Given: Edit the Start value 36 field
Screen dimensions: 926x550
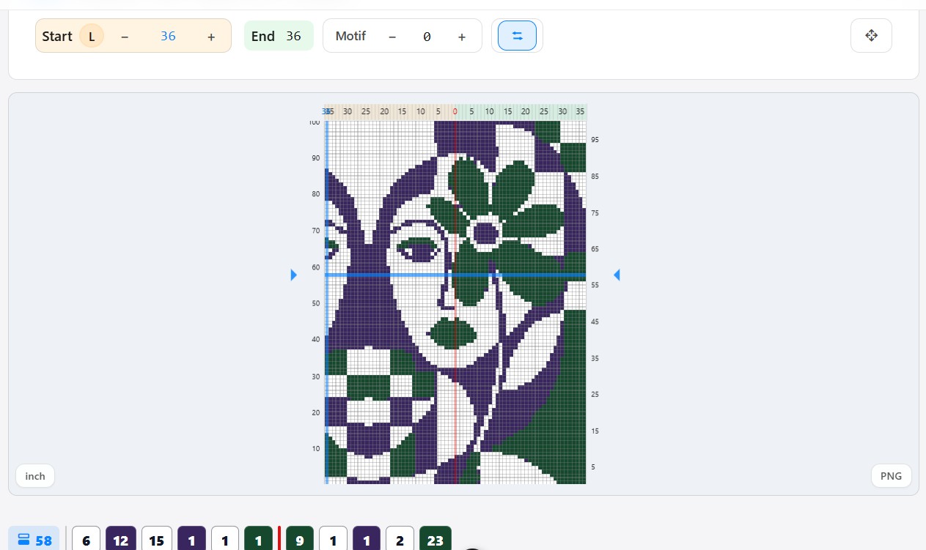Looking at the screenshot, I should click(168, 36).
